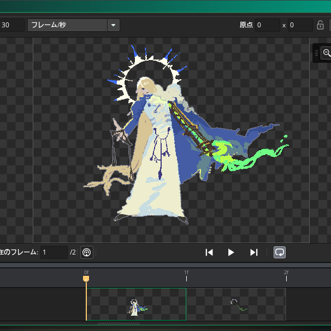This screenshot has height=331, width=331.
Task: Click the zoom out magnifier icon
Action: click(x=327, y=53)
